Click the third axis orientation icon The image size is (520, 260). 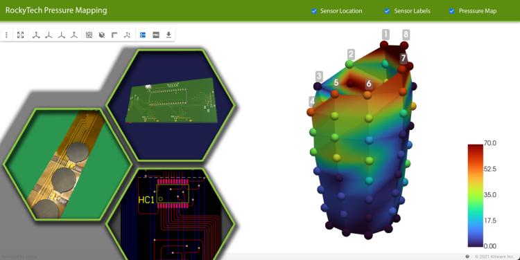(61, 35)
